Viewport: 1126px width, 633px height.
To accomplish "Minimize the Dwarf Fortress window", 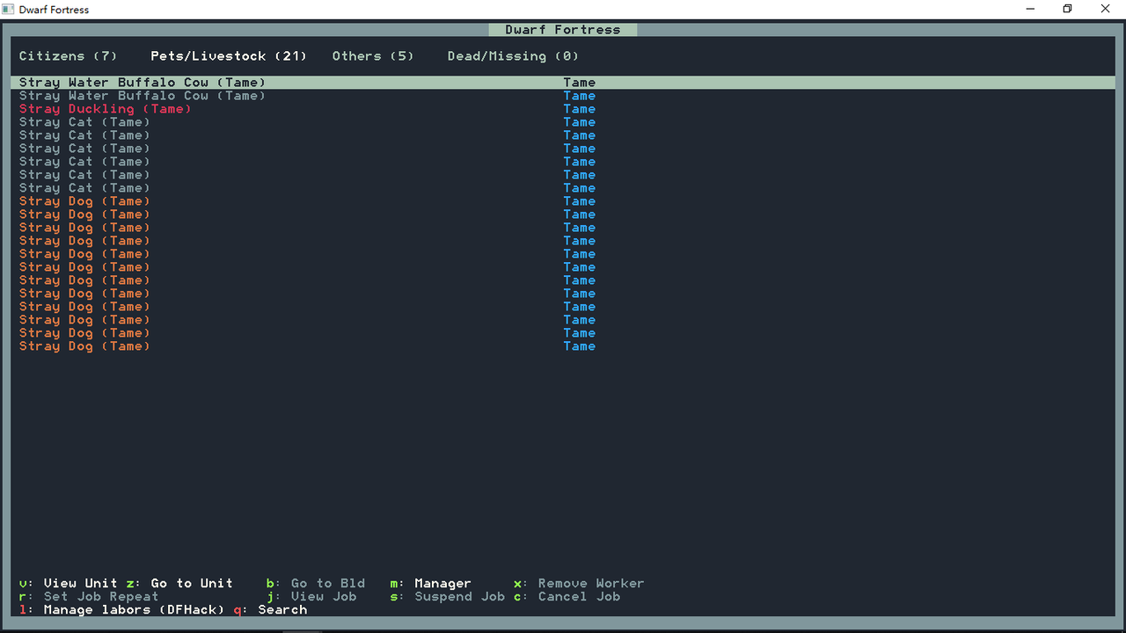I will (1030, 9).
